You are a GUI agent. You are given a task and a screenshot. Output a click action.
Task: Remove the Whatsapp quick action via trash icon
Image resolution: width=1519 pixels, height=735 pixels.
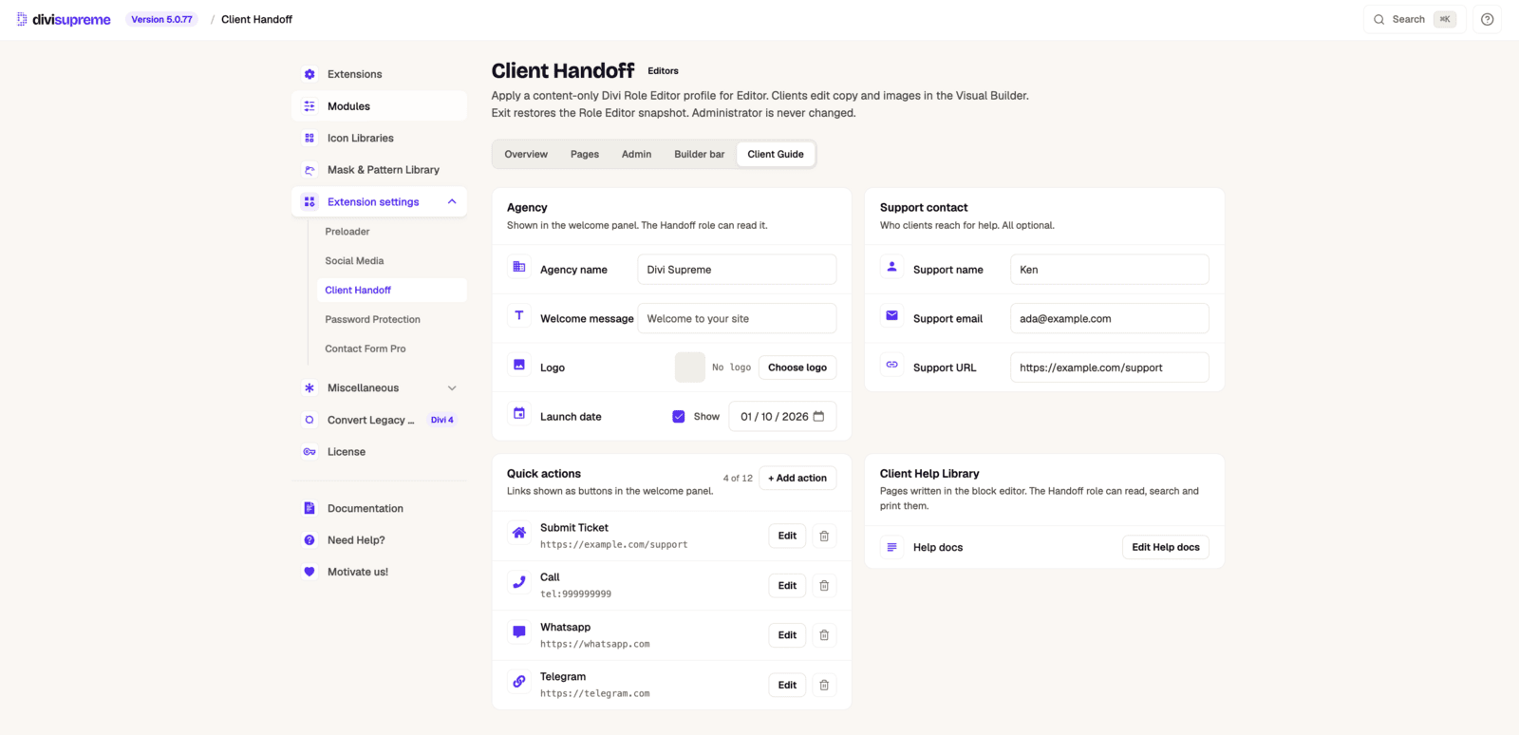click(824, 635)
